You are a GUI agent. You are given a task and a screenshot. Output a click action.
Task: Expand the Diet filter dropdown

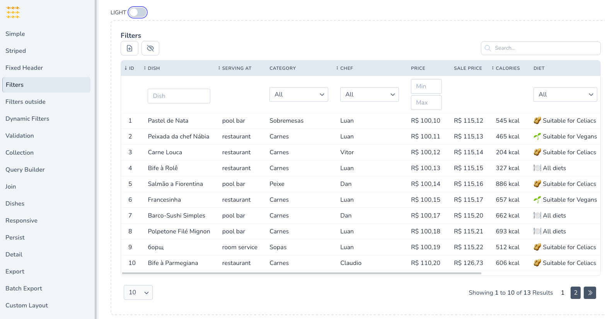(x=565, y=95)
